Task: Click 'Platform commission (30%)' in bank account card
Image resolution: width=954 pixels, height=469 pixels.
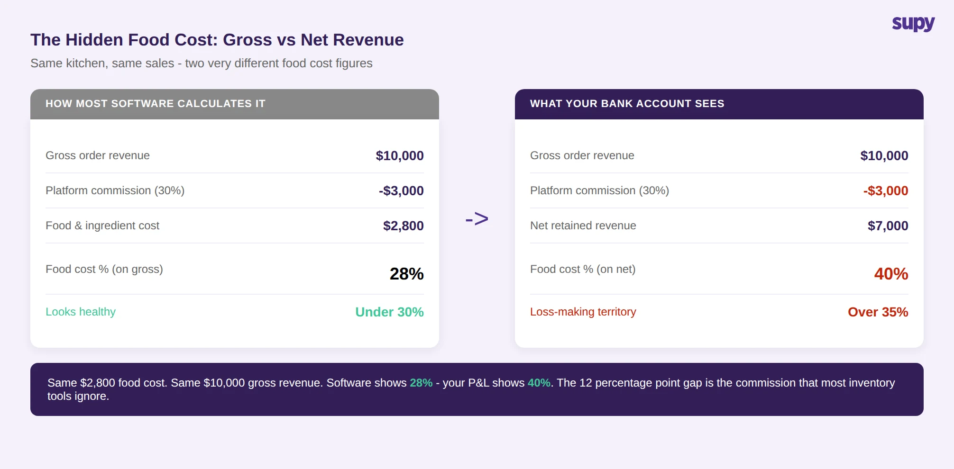Action: pos(600,190)
